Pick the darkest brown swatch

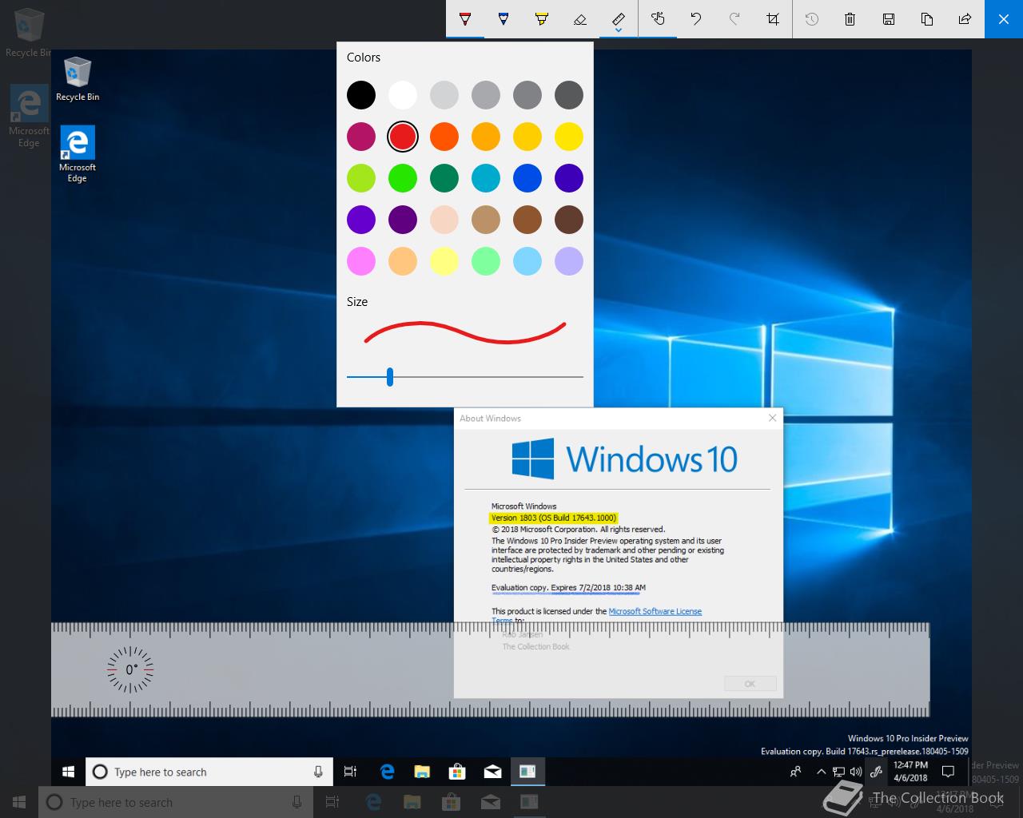[x=569, y=220]
